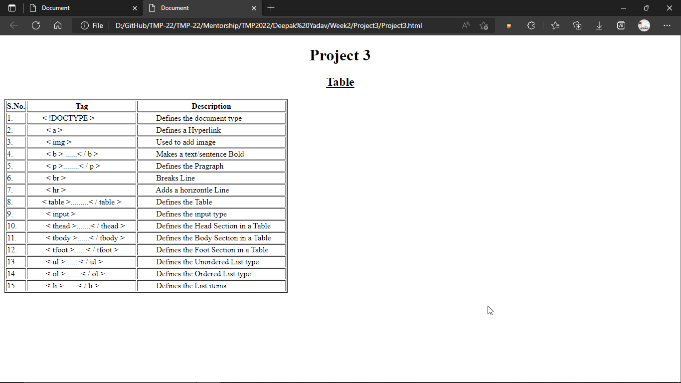The height and width of the screenshot is (383, 681).
Task: Open the Extensions puzzle icon
Action: (x=531, y=25)
